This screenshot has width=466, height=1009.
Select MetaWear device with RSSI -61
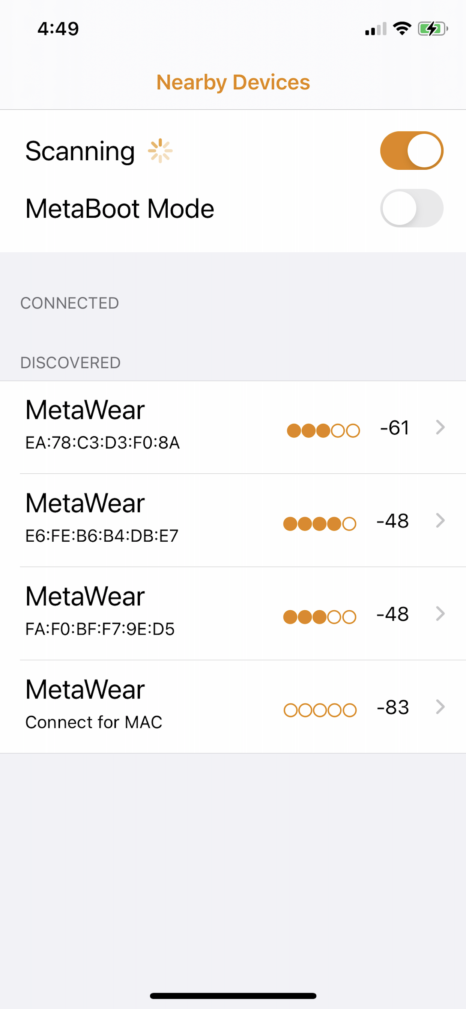(x=233, y=427)
